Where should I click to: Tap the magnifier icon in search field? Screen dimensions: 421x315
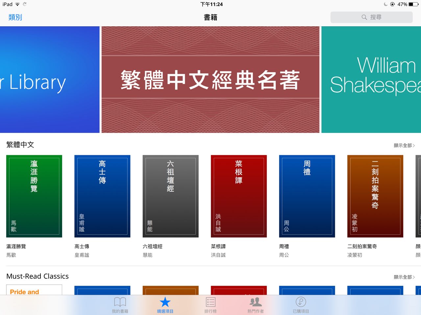pos(364,17)
